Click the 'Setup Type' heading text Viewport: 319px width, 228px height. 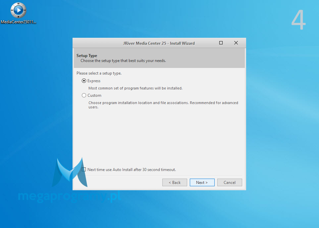pyautogui.click(x=87, y=56)
